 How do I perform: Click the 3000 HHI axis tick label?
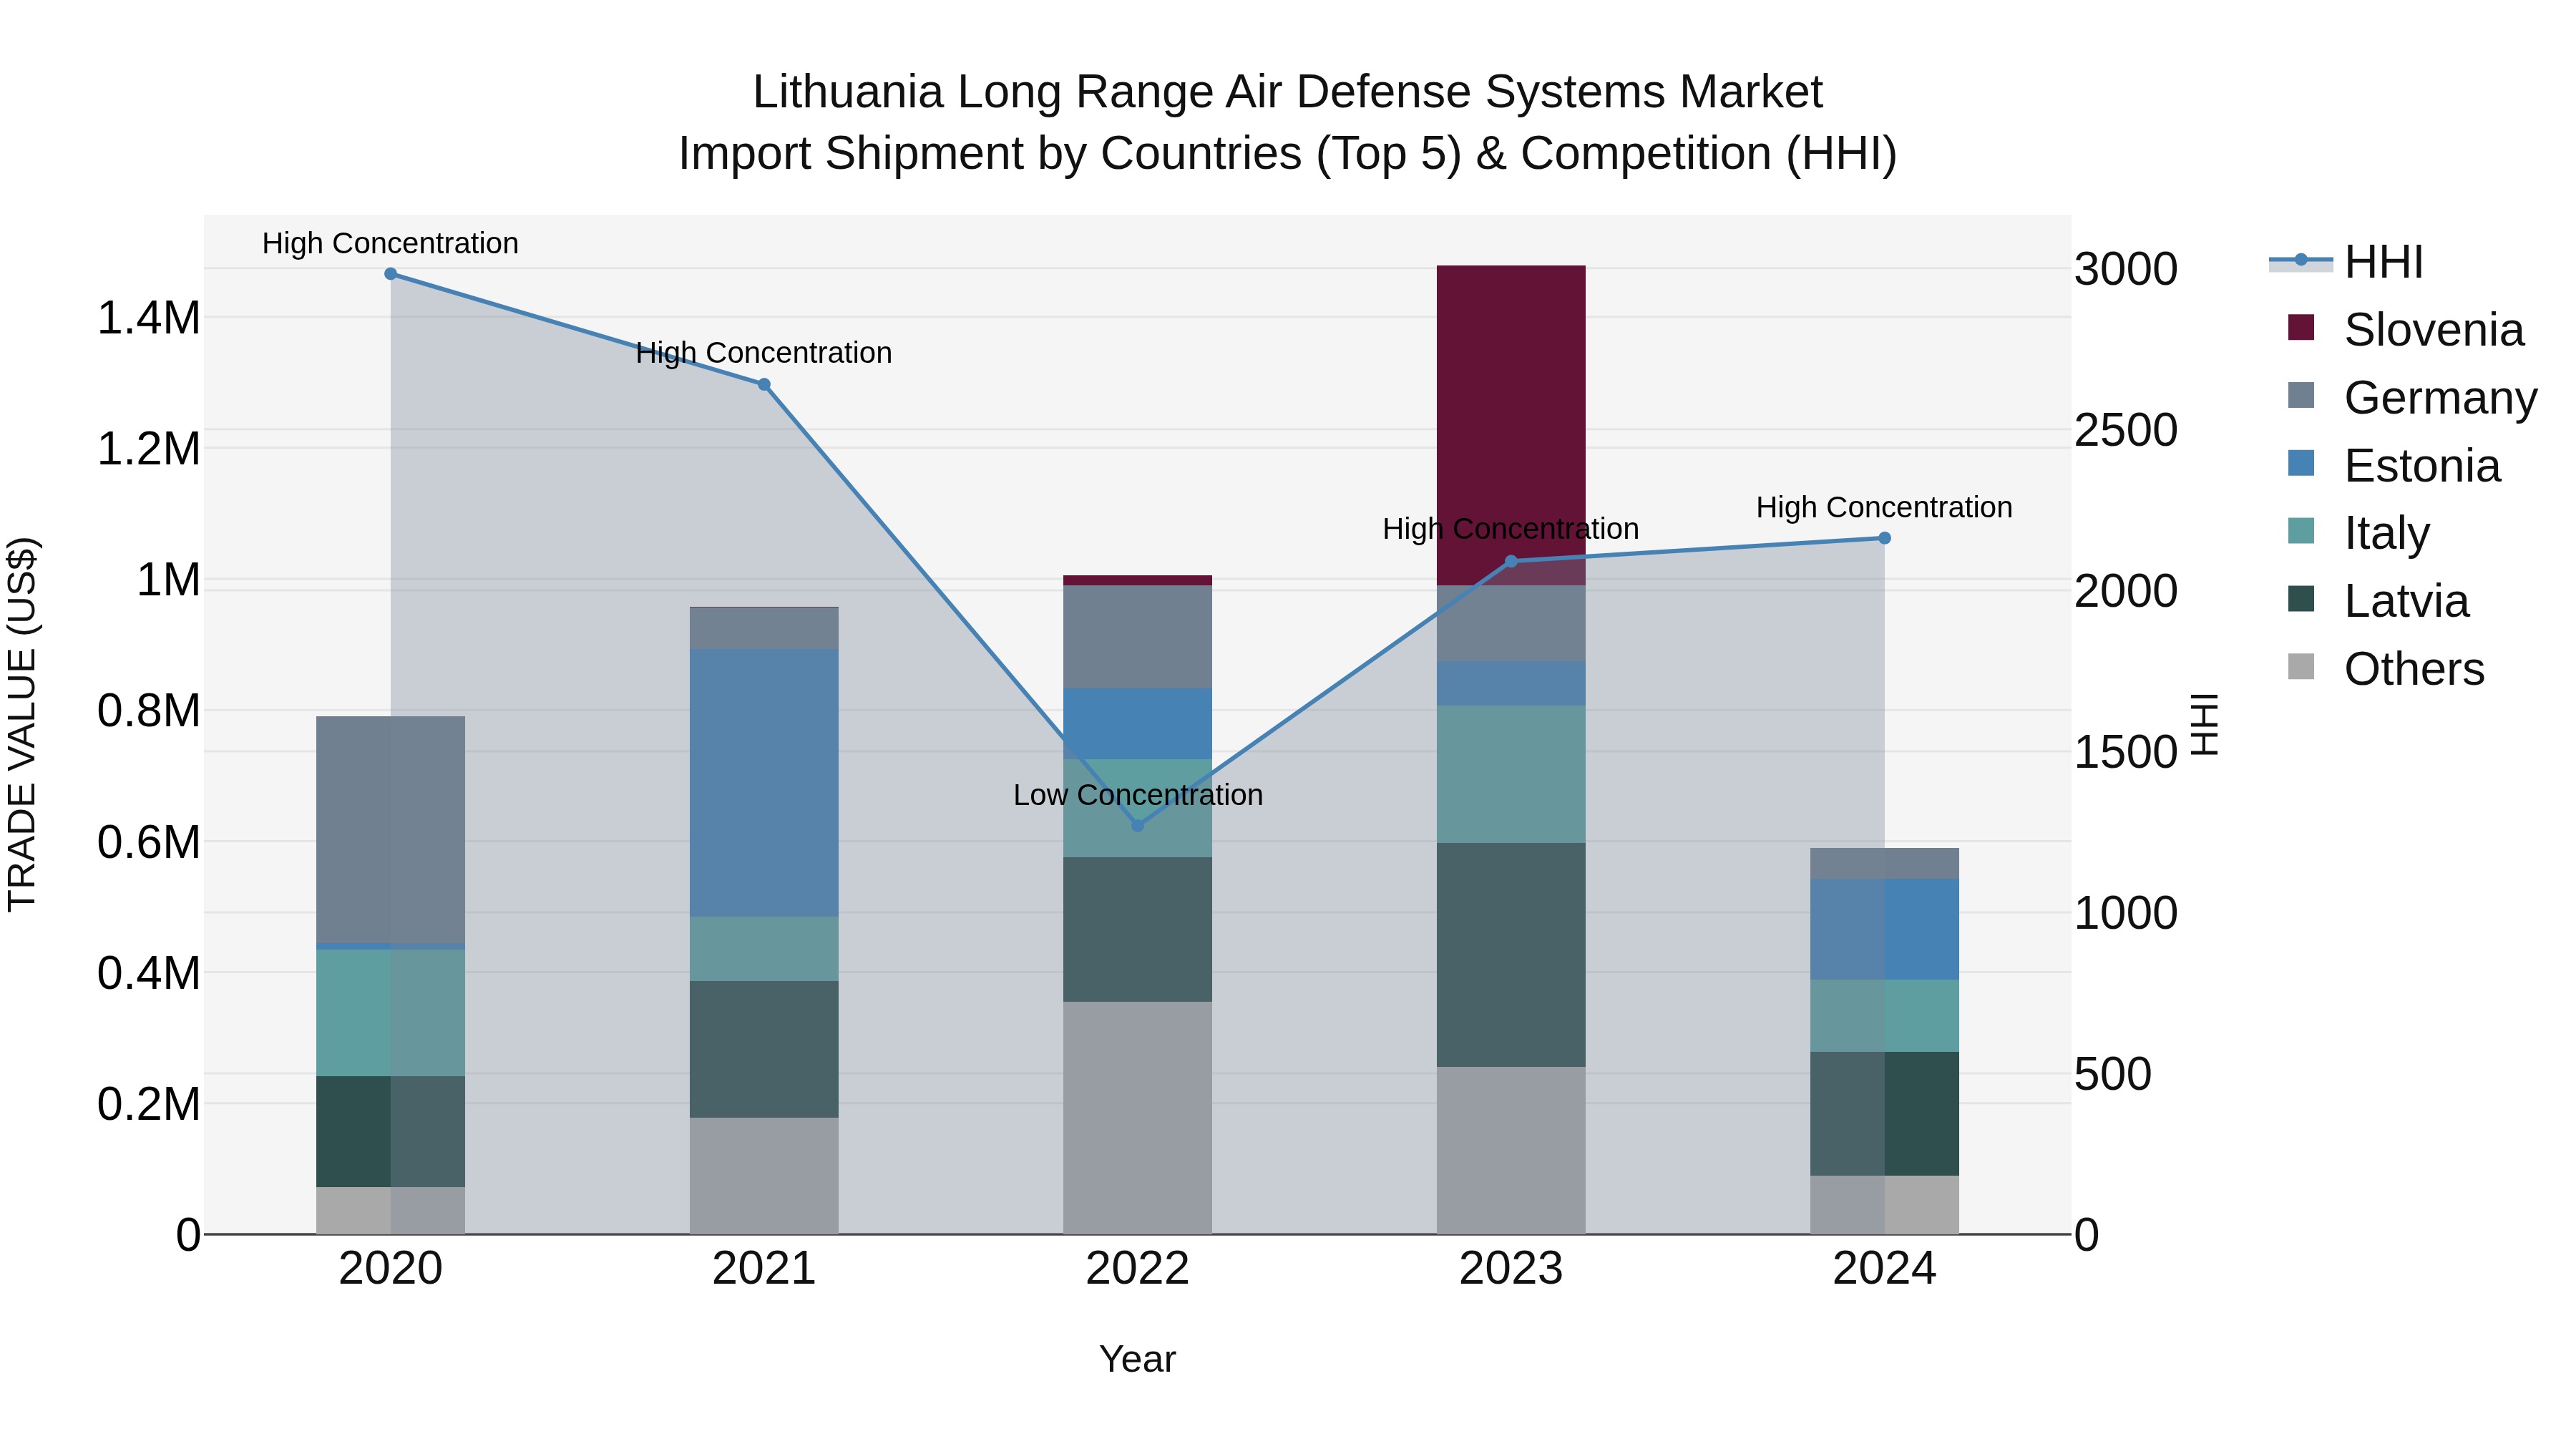2126,269
